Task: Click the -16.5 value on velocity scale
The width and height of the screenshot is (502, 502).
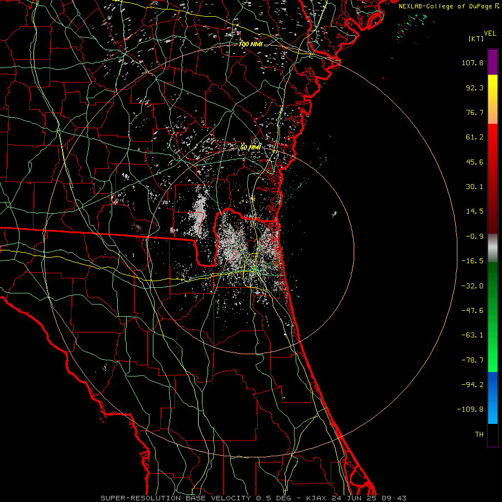Action: (x=472, y=261)
